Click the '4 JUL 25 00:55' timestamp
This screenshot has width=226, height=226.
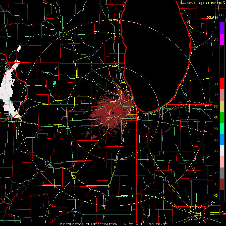[151, 224]
